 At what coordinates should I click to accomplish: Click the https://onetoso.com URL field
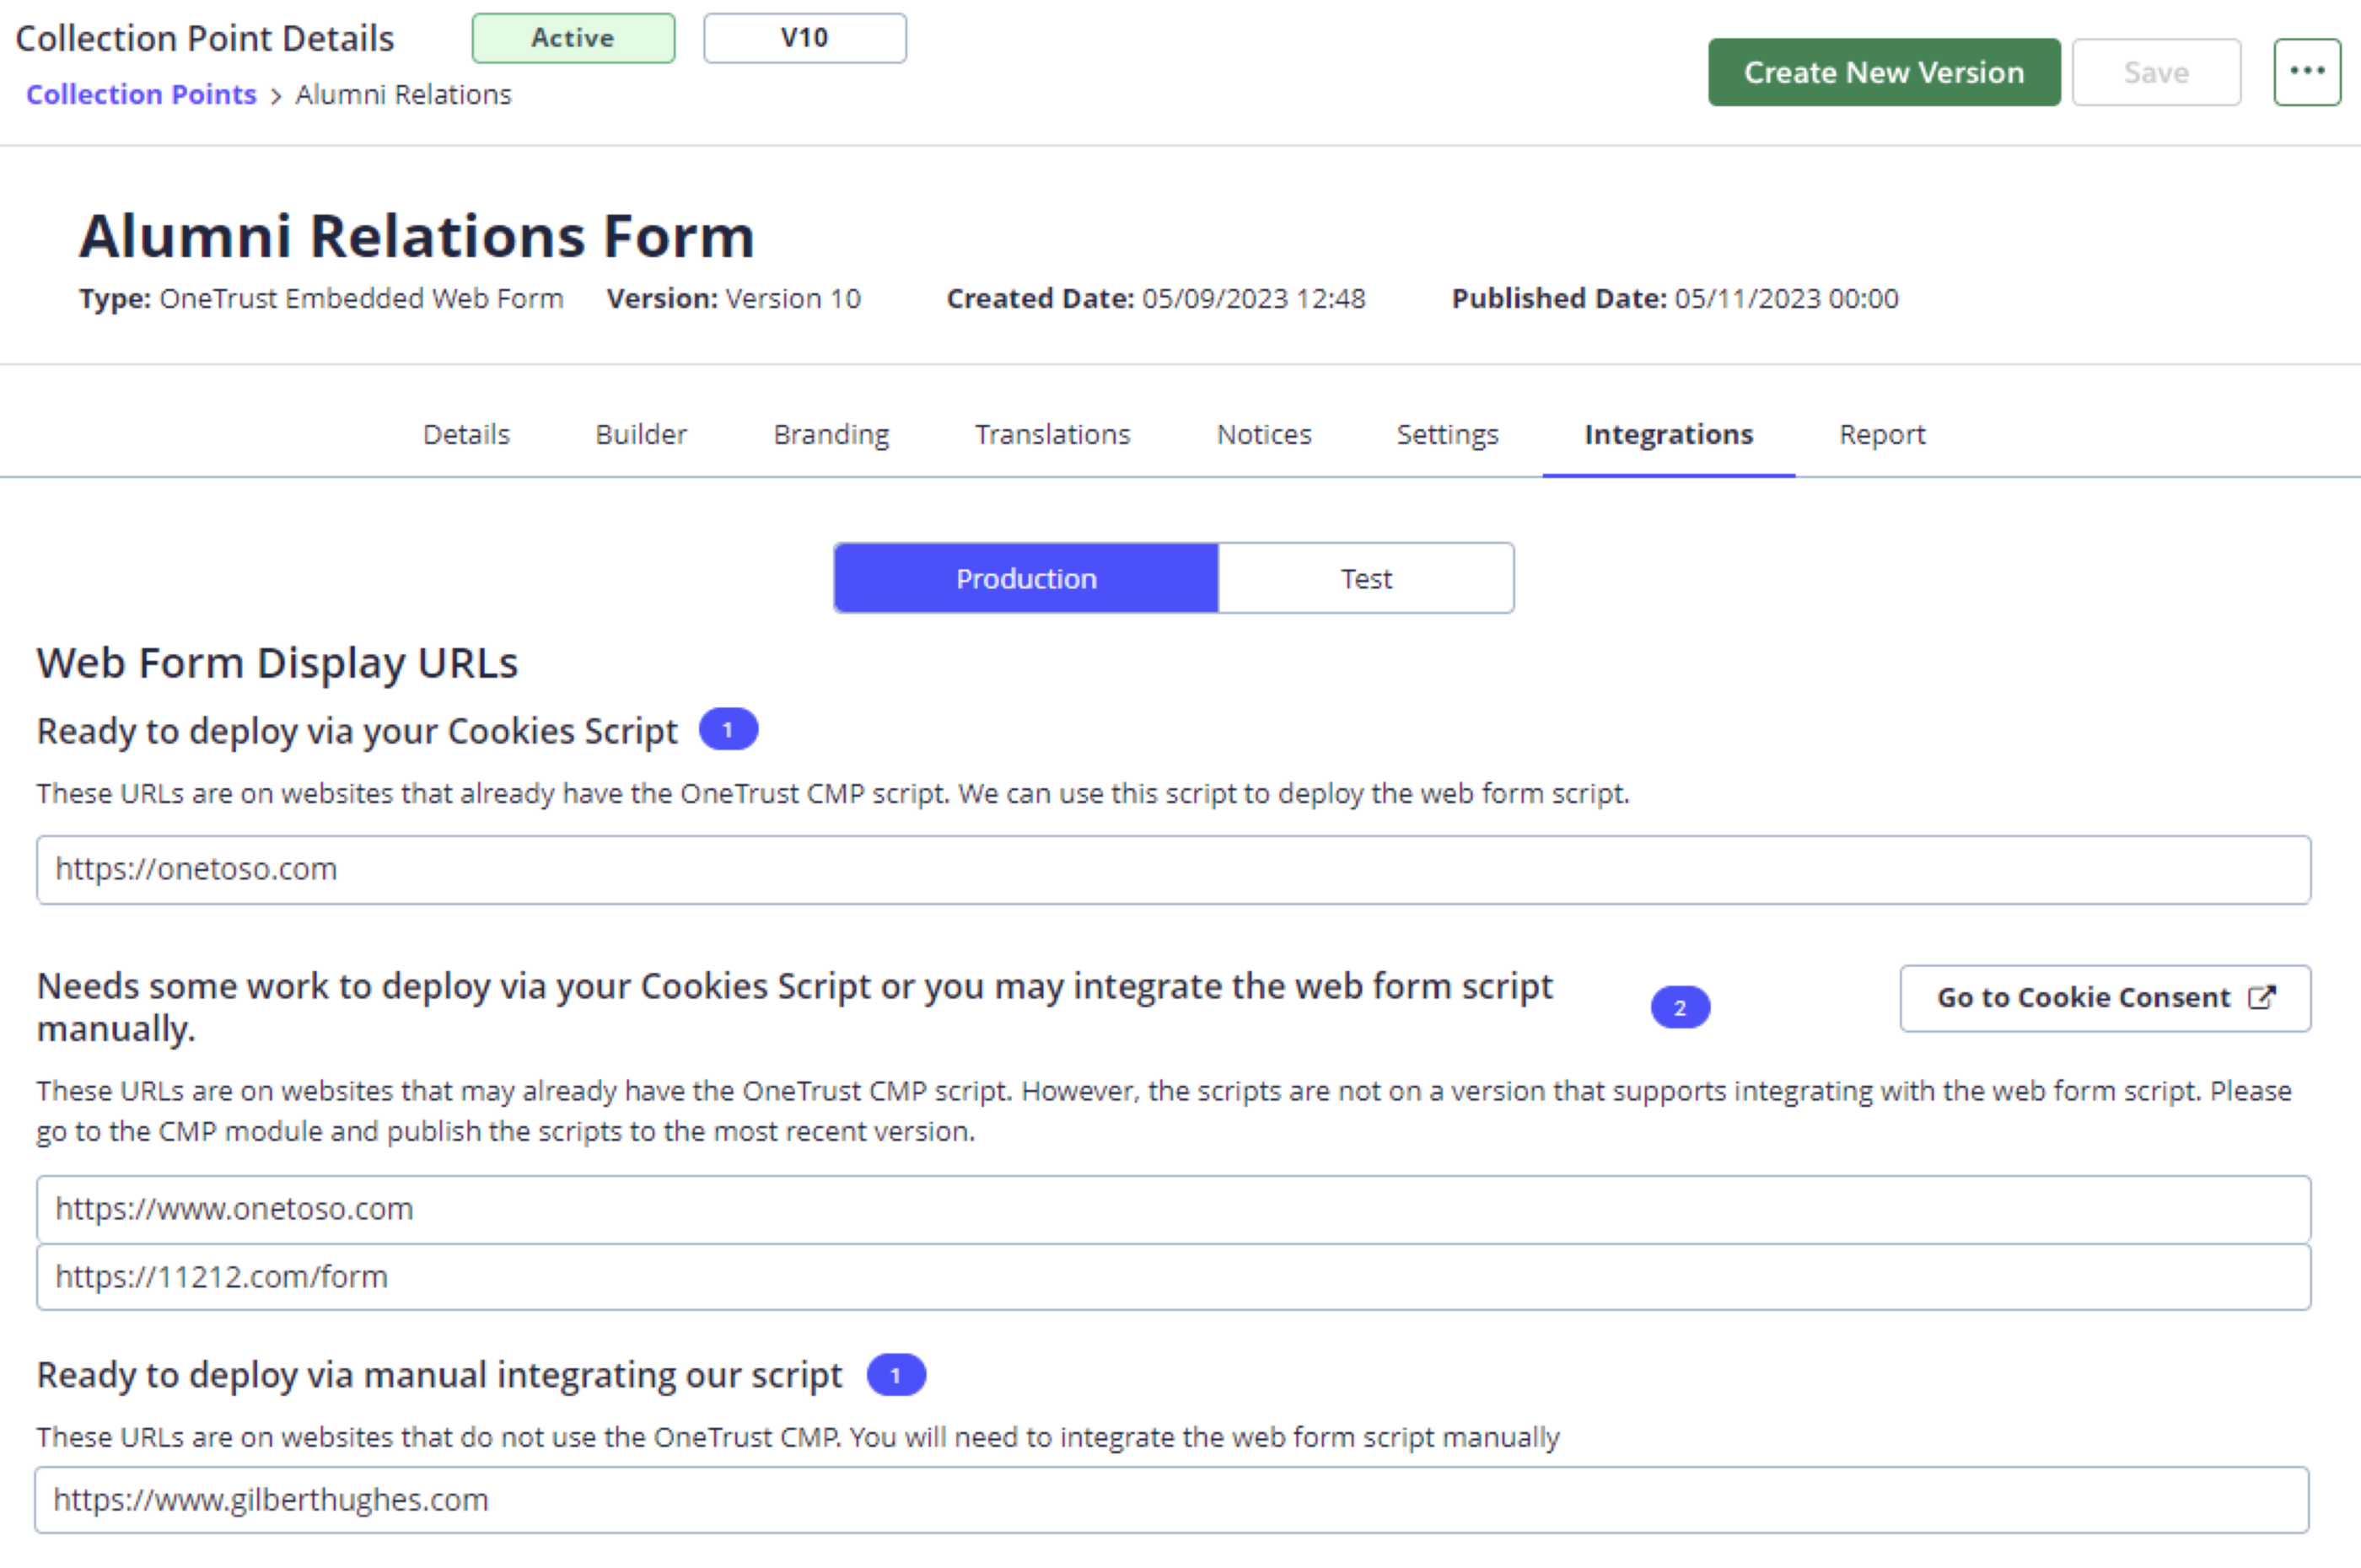(1173, 869)
